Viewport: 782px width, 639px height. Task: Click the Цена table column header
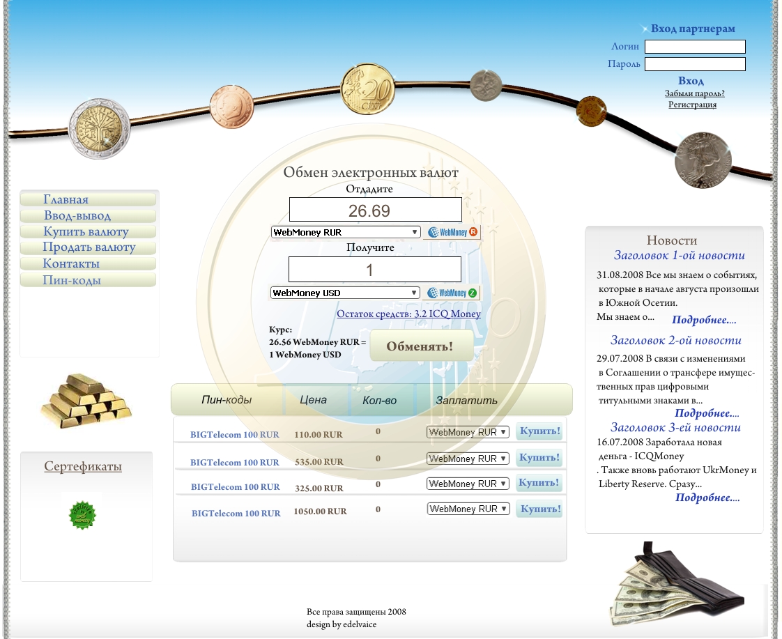(x=313, y=400)
